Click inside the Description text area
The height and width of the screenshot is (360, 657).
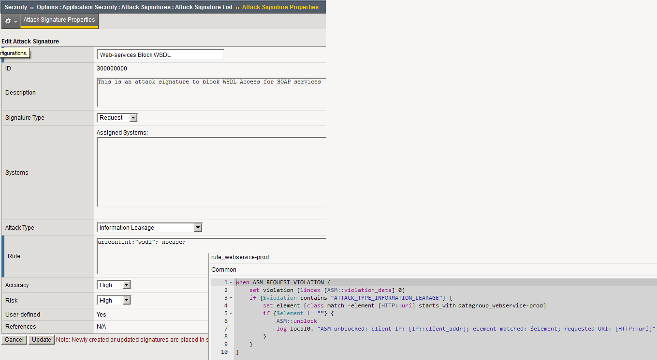coord(211,93)
